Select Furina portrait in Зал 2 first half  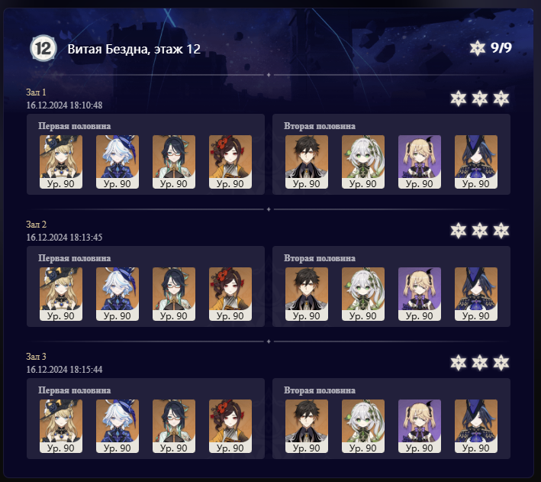tap(118, 294)
